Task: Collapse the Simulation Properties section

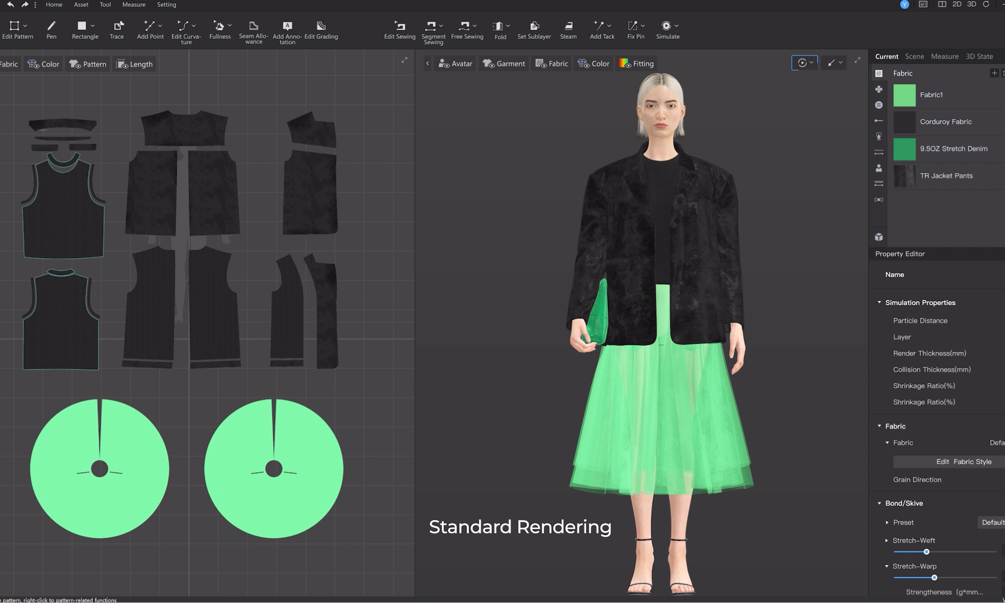Action: pyautogui.click(x=879, y=302)
